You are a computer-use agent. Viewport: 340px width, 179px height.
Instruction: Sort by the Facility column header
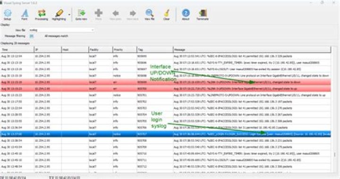point(101,50)
